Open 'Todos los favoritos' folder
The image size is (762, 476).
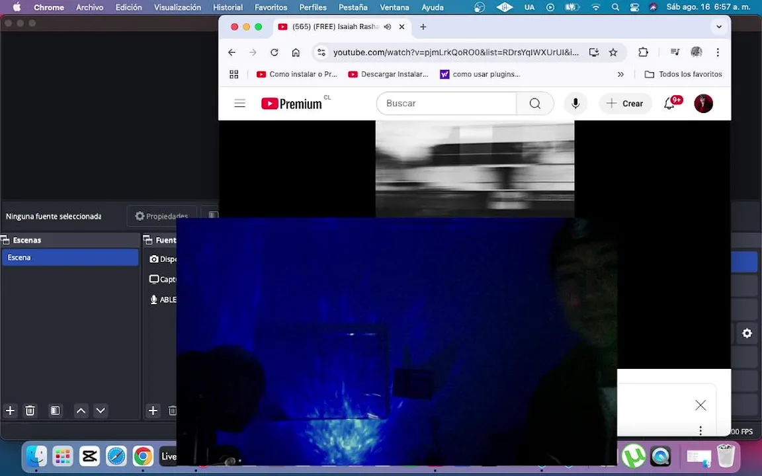[x=683, y=74]
